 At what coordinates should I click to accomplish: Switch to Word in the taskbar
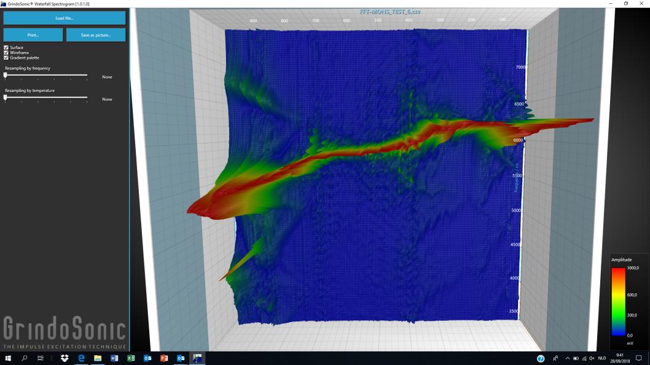[x=114, y=358]
